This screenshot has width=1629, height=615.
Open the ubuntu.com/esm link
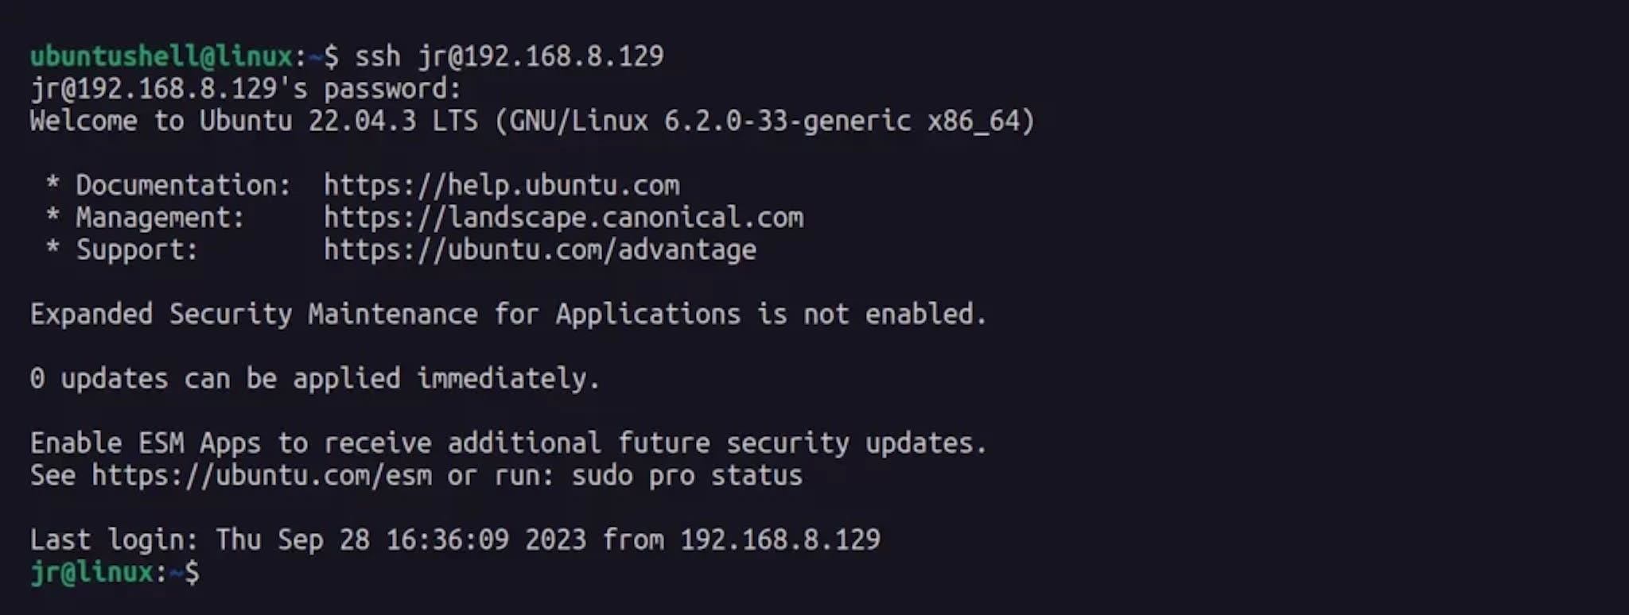262,475
